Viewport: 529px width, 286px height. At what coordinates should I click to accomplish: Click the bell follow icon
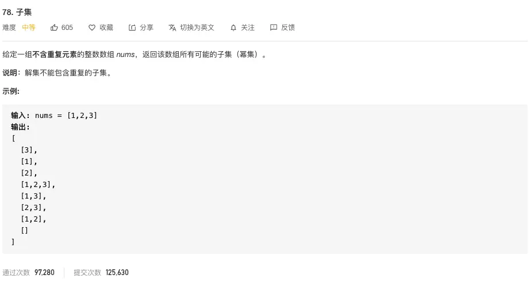[233, 28]
